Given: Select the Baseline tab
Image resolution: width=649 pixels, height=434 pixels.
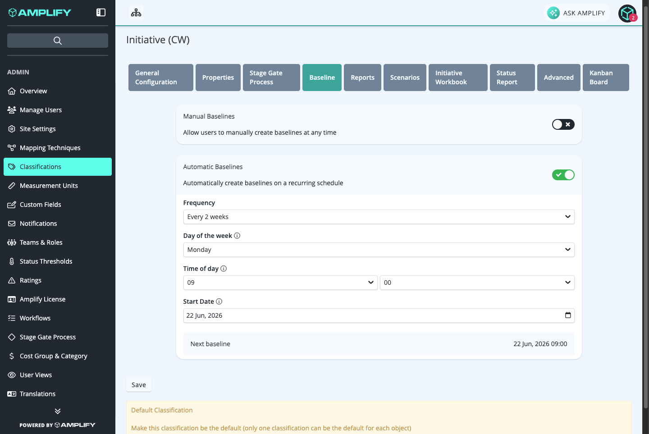Looking at the screenshot, I should (322, 78).
